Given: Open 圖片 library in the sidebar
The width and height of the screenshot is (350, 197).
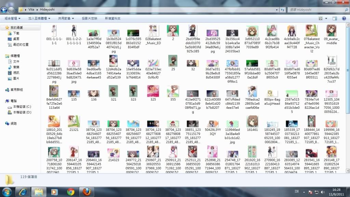Looking at the screenshot, I should click(x=16, y=78).
